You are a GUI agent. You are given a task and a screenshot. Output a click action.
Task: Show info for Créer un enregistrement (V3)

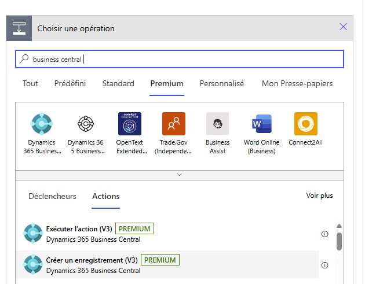coord(324,265)
